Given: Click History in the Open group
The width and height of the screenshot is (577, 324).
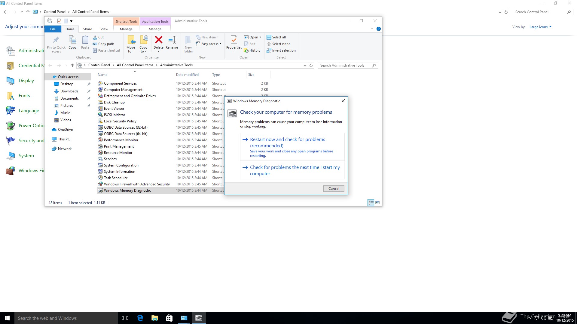Looking at the screenshot, I should pos(252,50).
